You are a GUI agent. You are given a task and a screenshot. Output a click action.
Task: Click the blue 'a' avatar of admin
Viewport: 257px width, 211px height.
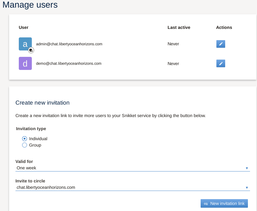(25, 44)
